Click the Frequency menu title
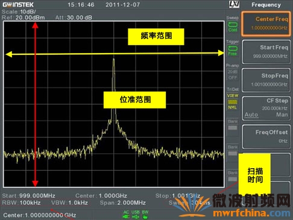Image resolution: width=293 pixels, height=220 pixels. click(x=266, y=5)
